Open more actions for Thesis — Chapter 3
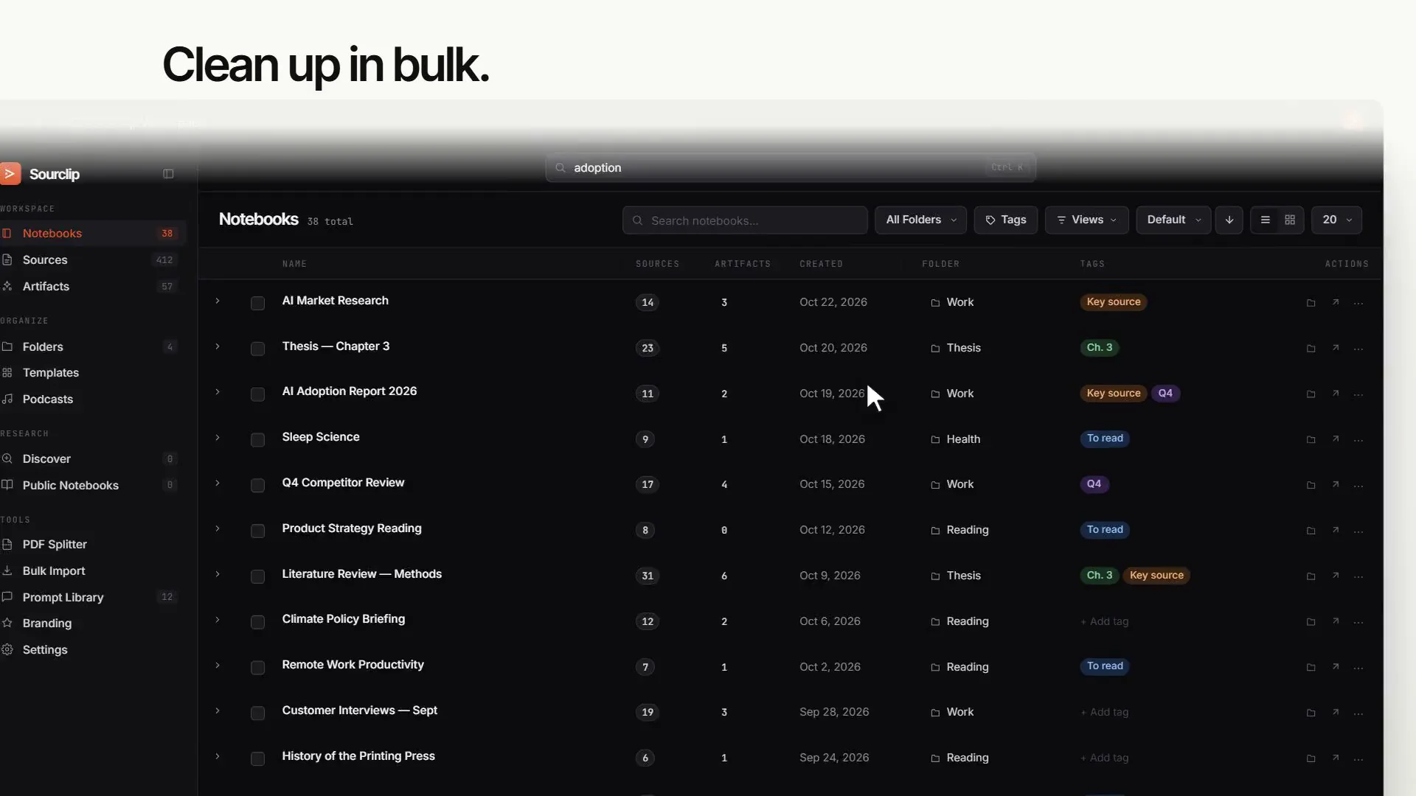The image size is (1416, 796). click(x=1358, y=348)
